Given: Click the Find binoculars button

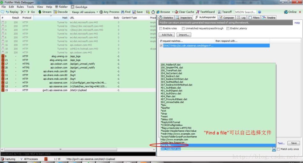Looking at the screenshot, I should (126, 12).
